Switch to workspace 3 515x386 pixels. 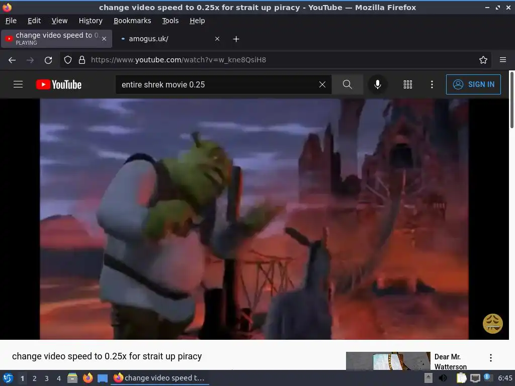point(47,378)
